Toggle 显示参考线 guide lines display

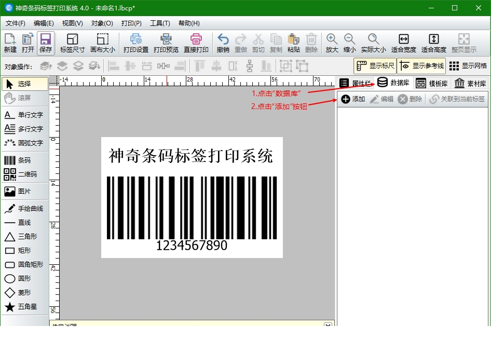point(421,66)
